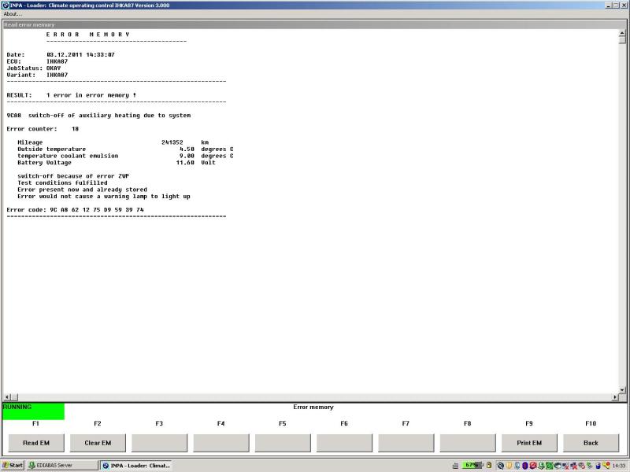630x472 pixels.
Task: Click the Read EM button
Action: point(36,443)
